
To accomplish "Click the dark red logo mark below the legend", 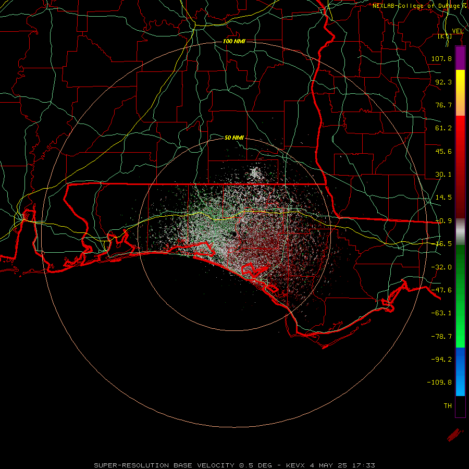I will (x=455, y=435).
